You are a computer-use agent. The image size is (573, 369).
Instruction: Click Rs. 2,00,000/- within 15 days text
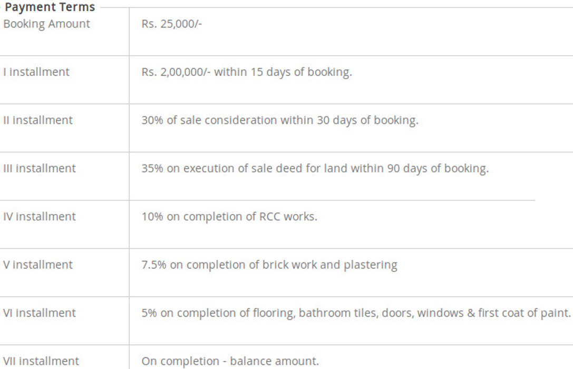click(246, 72)
